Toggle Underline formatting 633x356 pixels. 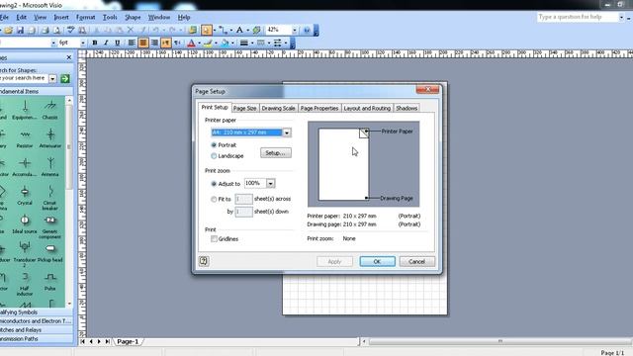pyautogui.click(x=118, y=43)
